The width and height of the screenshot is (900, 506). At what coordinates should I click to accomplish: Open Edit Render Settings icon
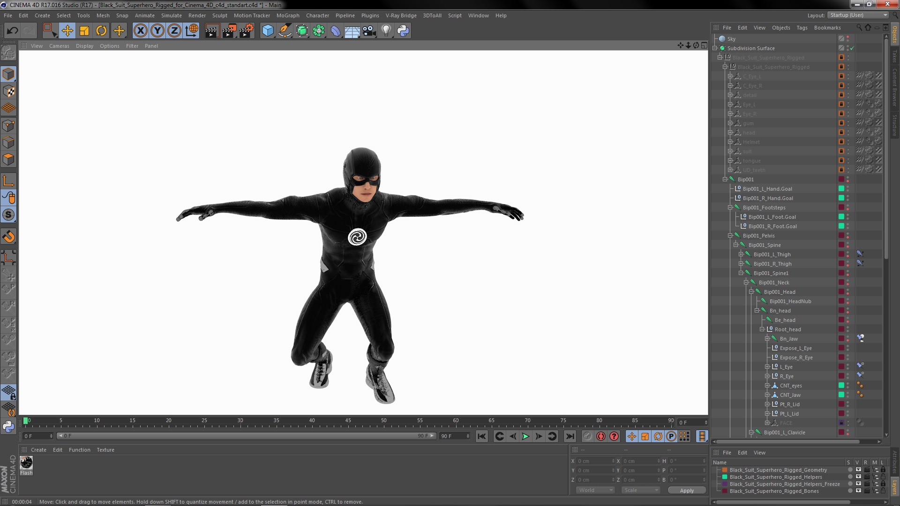click(246, 31)
